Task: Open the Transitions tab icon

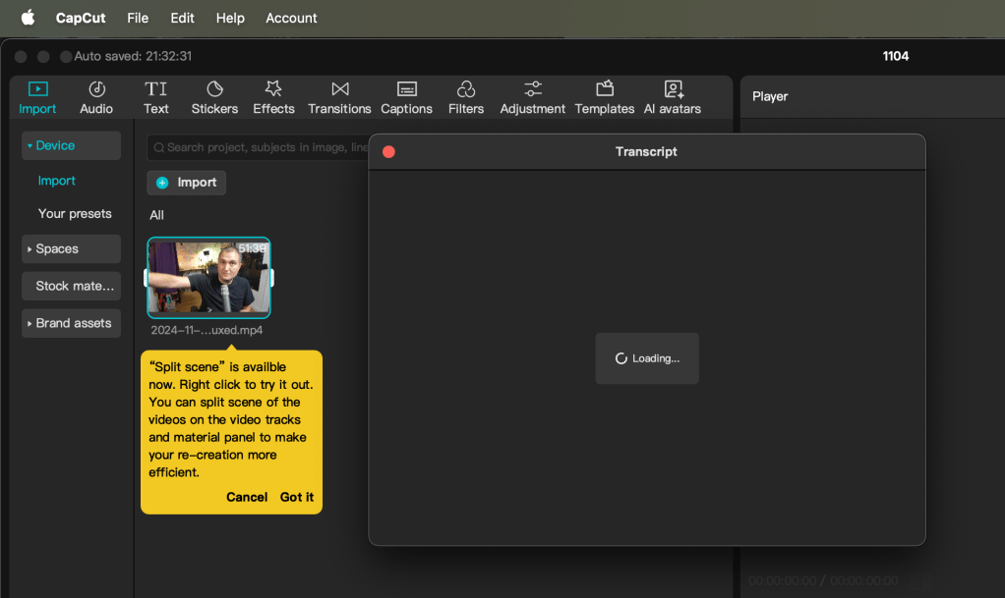Action: pyautogui.click(x=339, y=88)
